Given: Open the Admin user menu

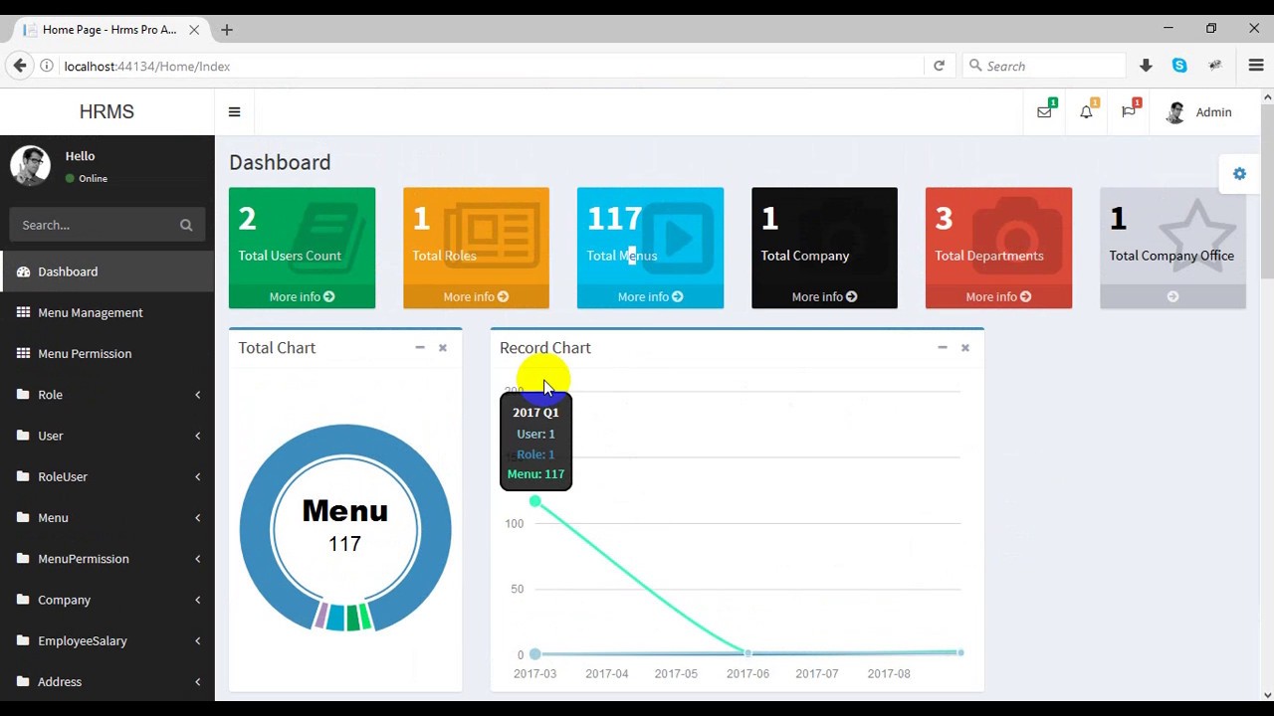Looking at the screenshot, I should coord(1199,112).
